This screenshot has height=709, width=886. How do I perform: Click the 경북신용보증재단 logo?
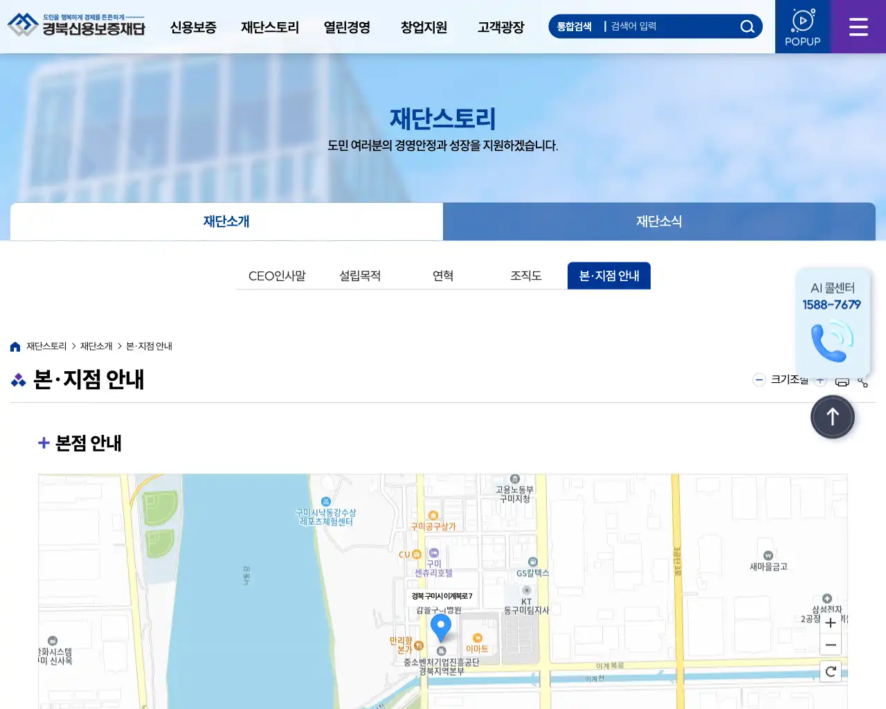point(76,26)
